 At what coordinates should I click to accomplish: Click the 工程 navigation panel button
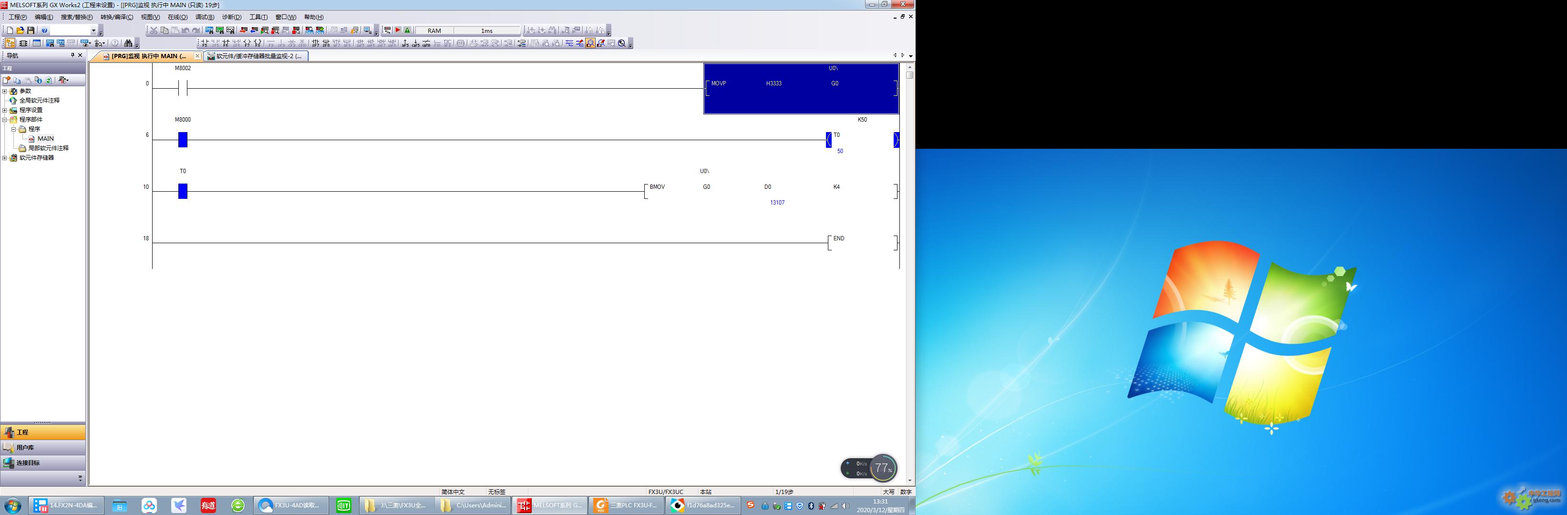pyautogui.click(x=42, y=433)
